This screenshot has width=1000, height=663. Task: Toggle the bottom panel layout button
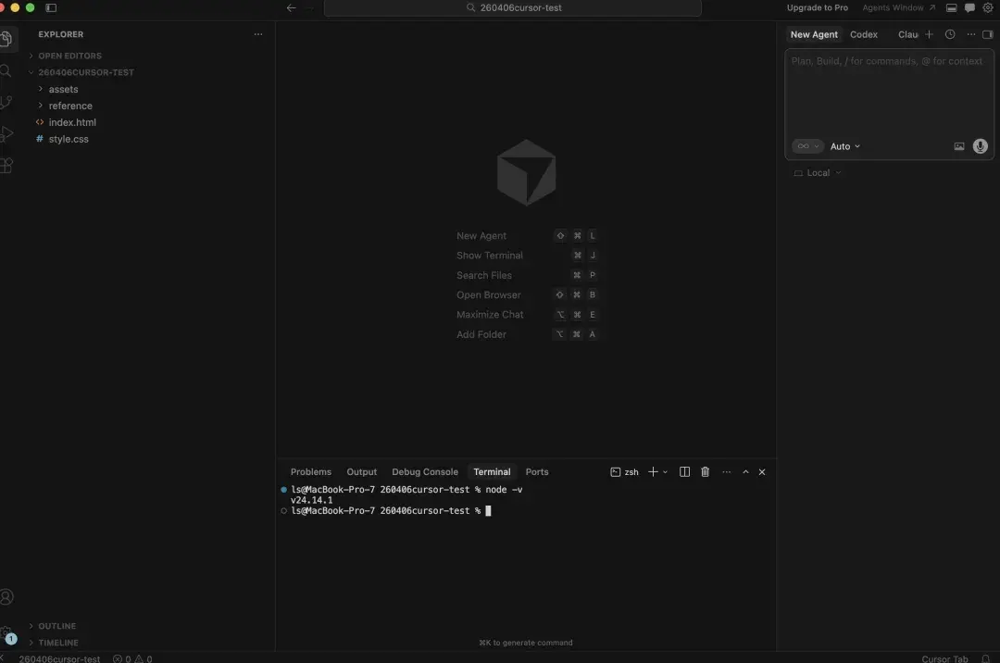coord(952,7)
